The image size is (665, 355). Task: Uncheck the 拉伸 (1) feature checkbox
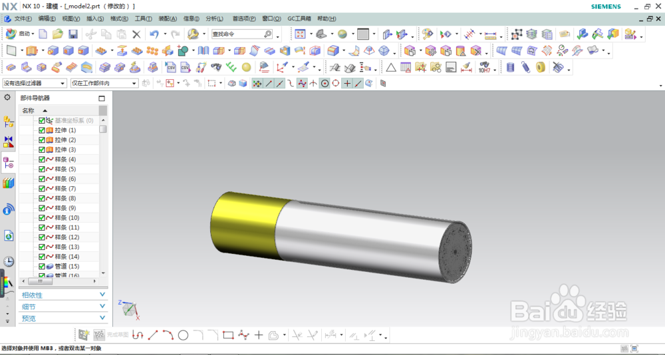pyautogui.click(x=41, y=130)
